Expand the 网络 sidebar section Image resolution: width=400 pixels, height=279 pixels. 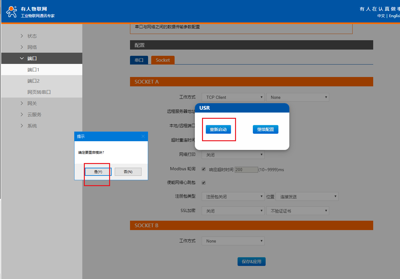(32, 47)
